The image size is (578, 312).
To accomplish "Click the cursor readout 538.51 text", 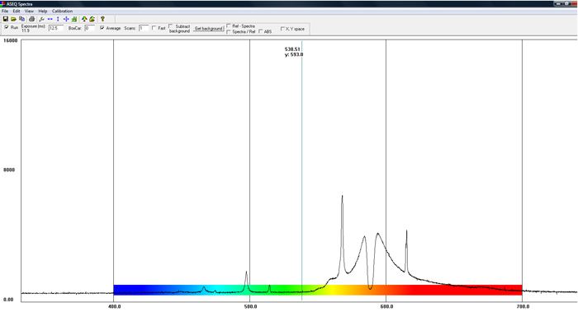I will (x=292, y=49).
